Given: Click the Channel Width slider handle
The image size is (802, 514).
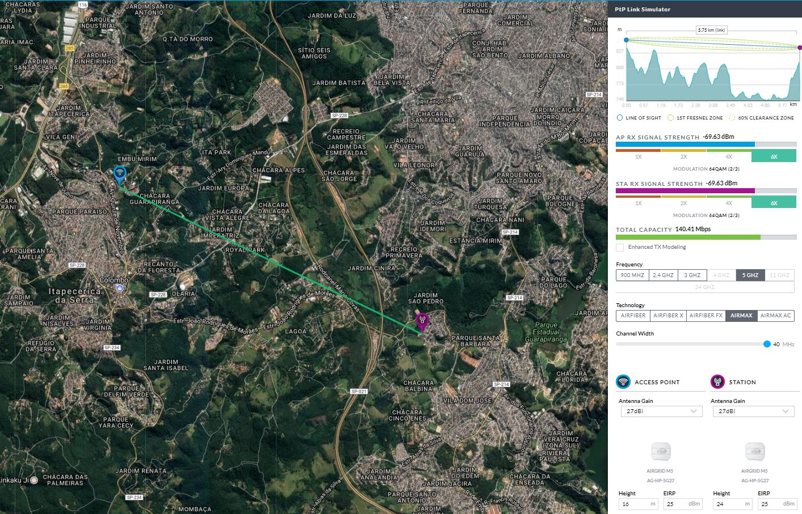Looking at the screenshot, I should point(767,344).
